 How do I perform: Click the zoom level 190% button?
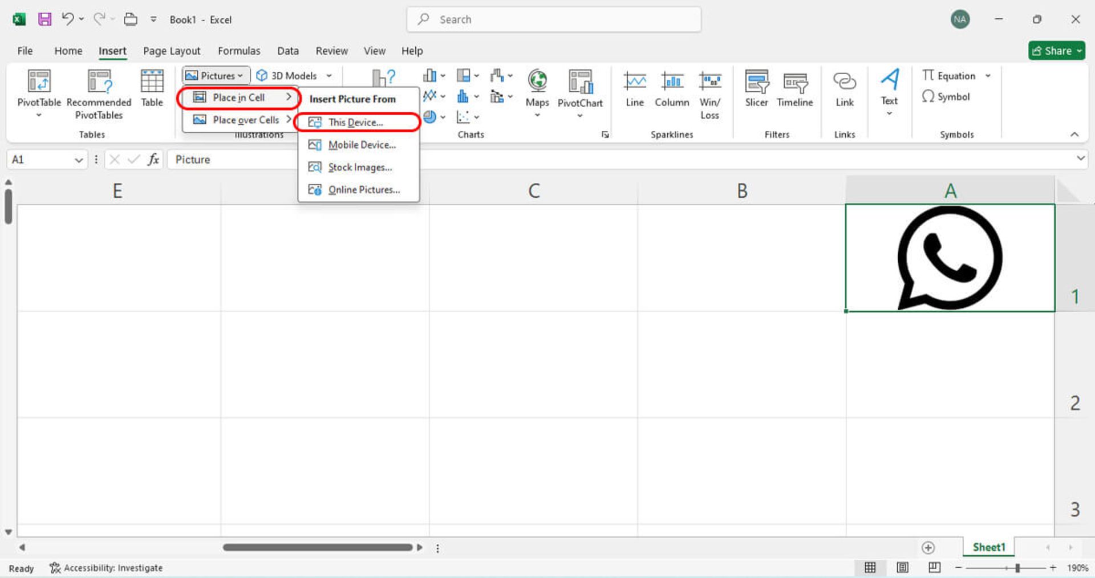(1077, 568)
